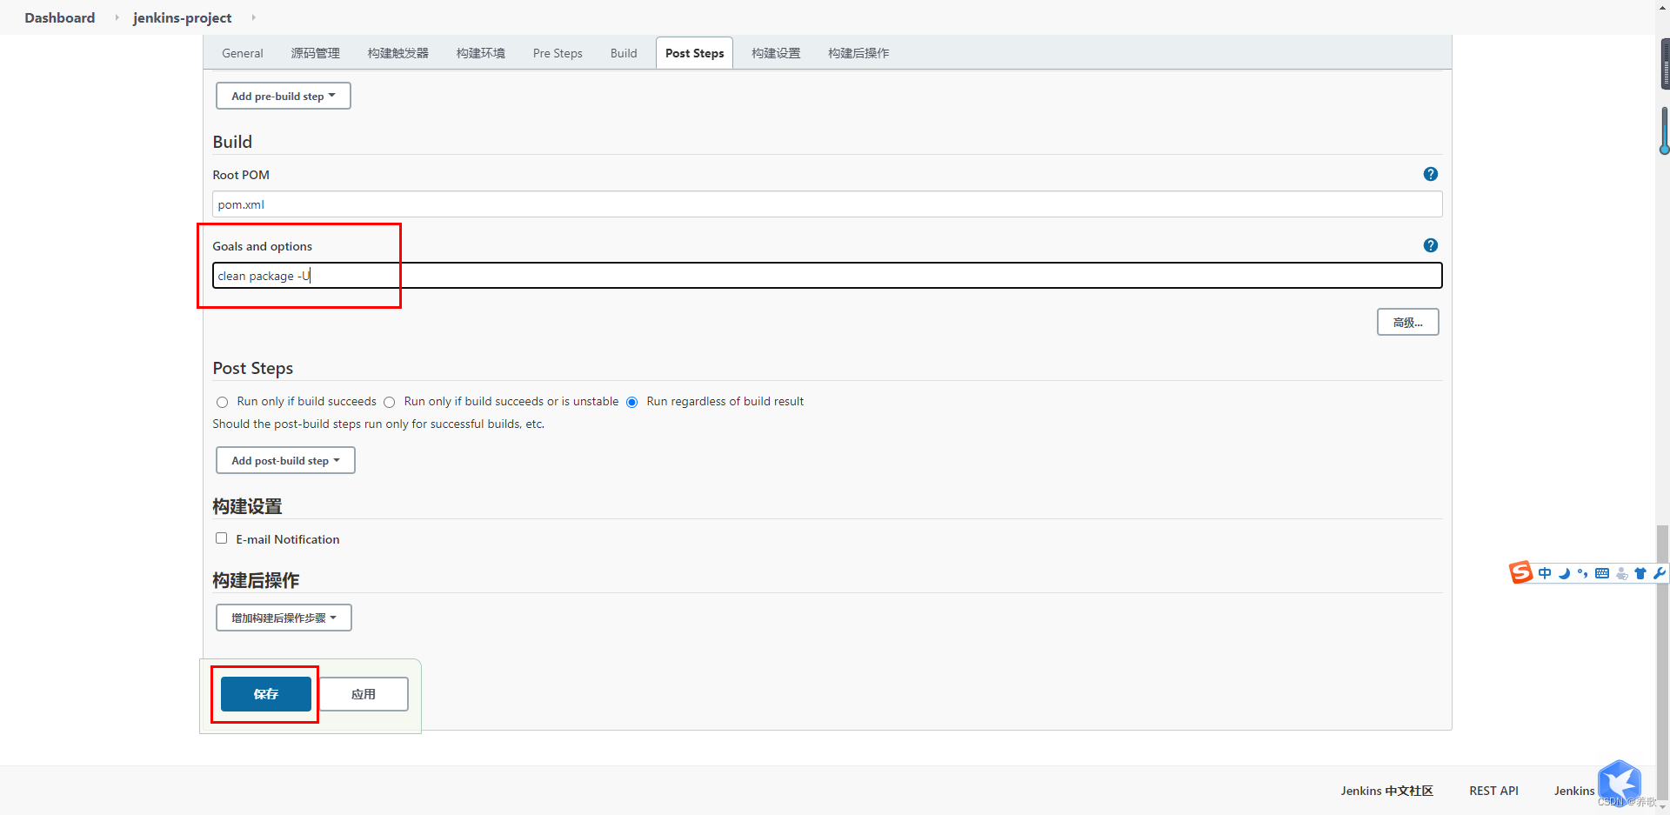Click the Sogou input method logo
The width and height of the screenshot is (1670, 815).
1520,572
